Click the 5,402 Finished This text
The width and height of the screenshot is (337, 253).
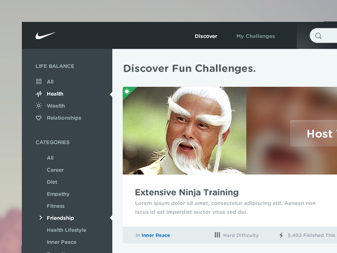[311, 235]
